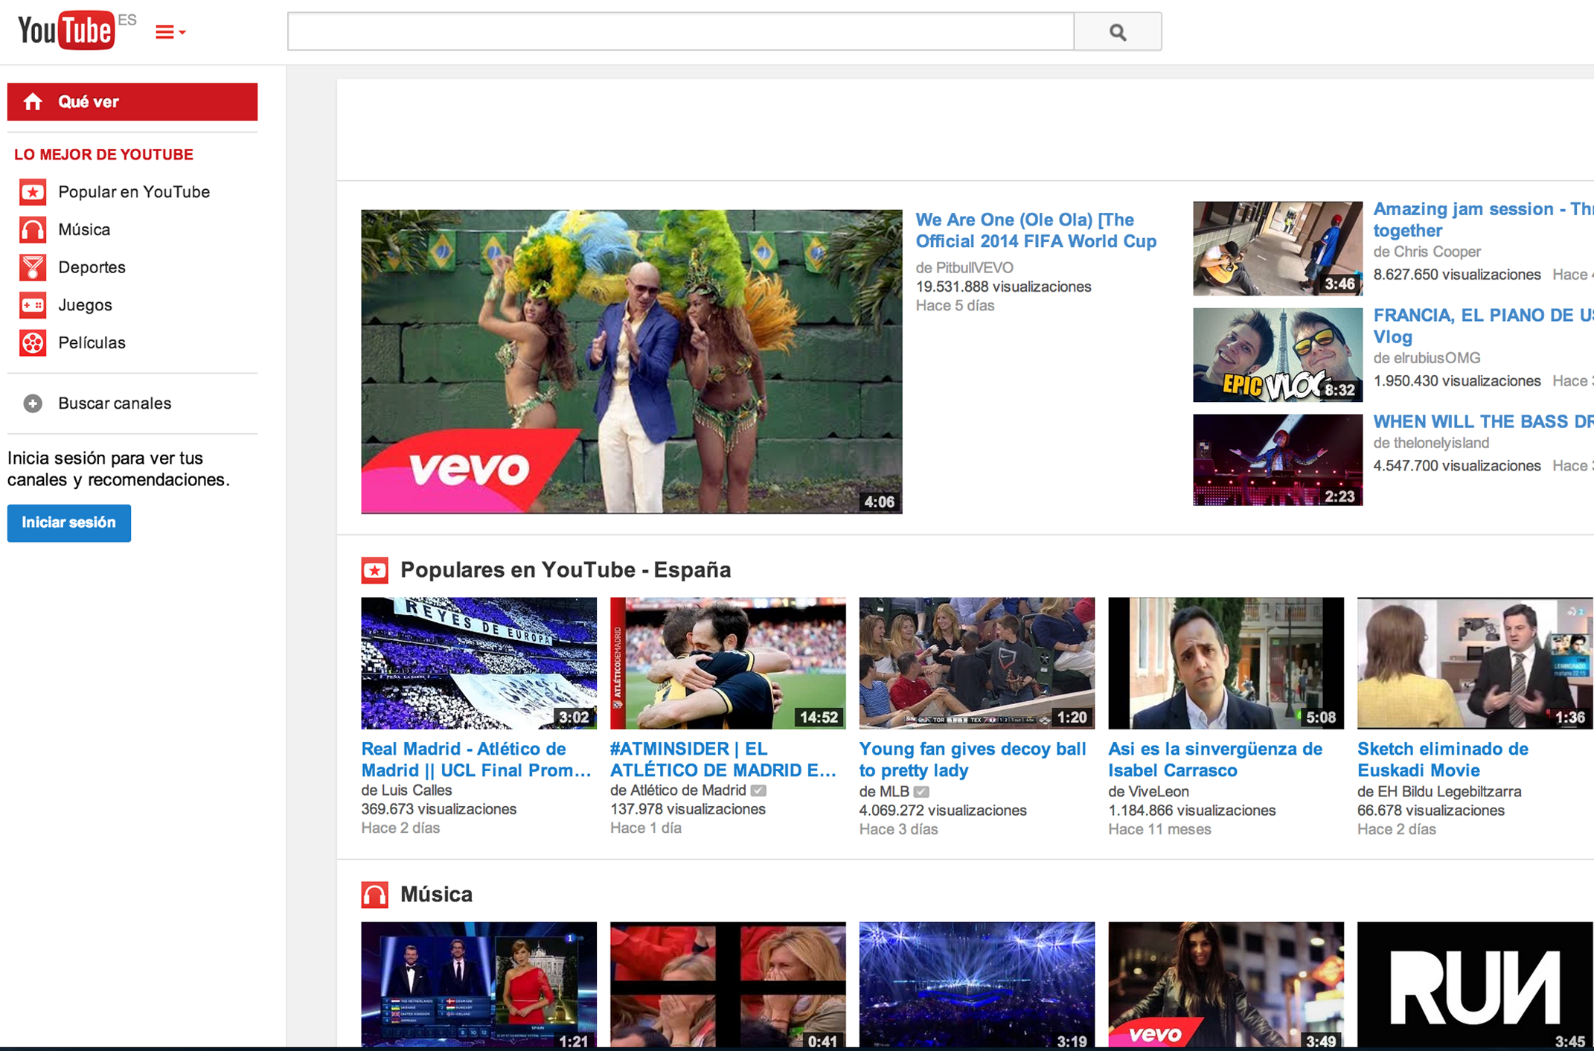Open the Chris Cooper channel link
This screenshot has height=1051, width=1594.
pyautogui.click(x=1437, y=252)
